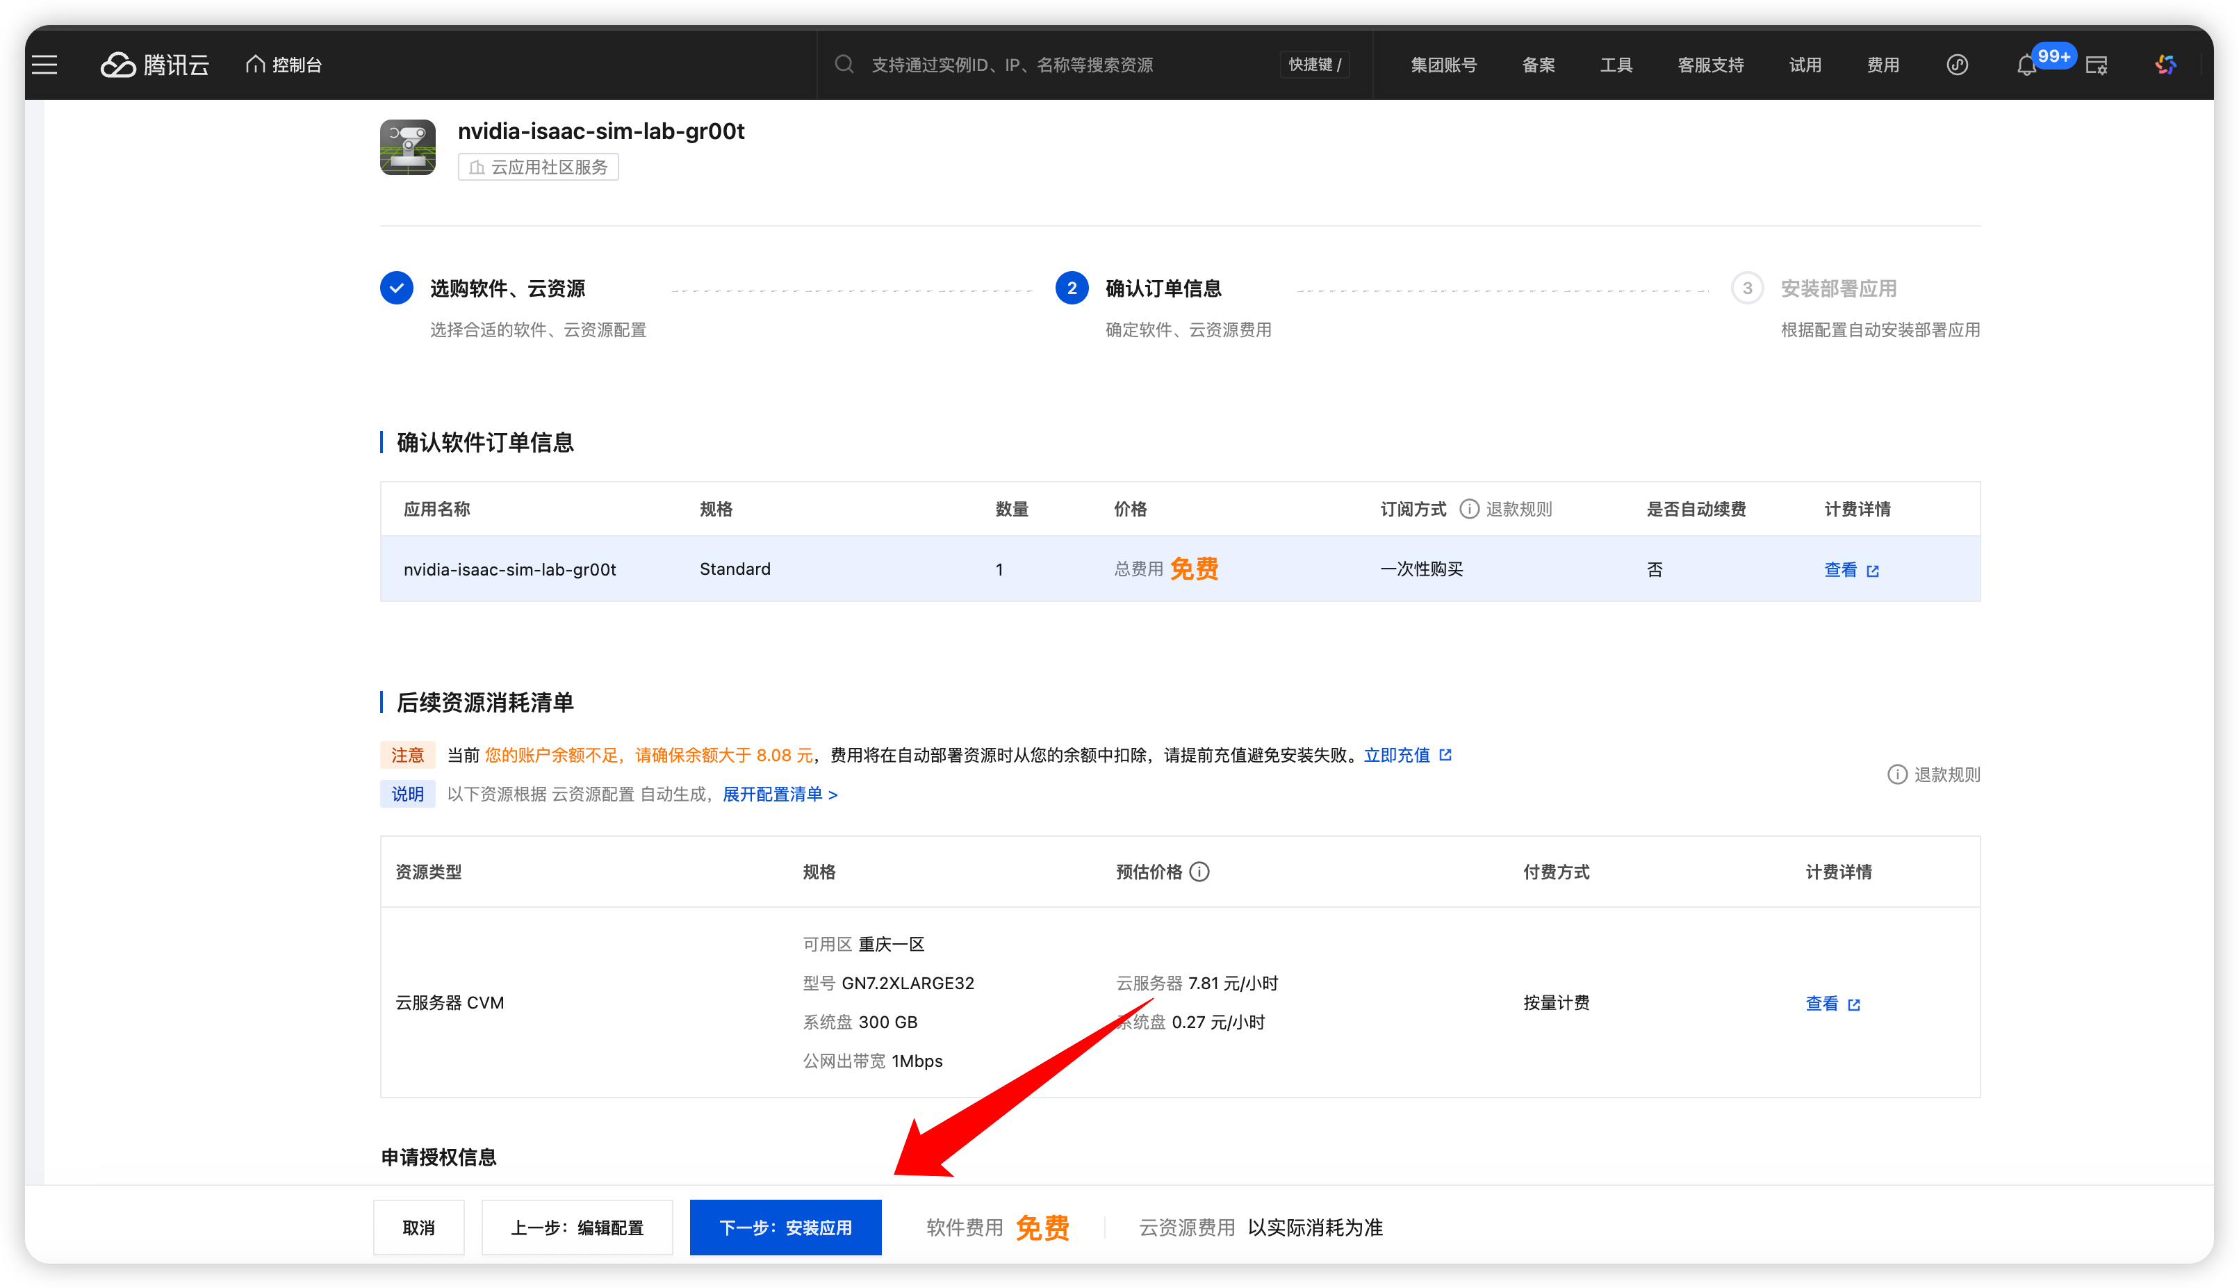This screenshot has width=2239, height=1288.
Task: Click the 按量计费 payment method cell
Action: tap(1555, 1002)
